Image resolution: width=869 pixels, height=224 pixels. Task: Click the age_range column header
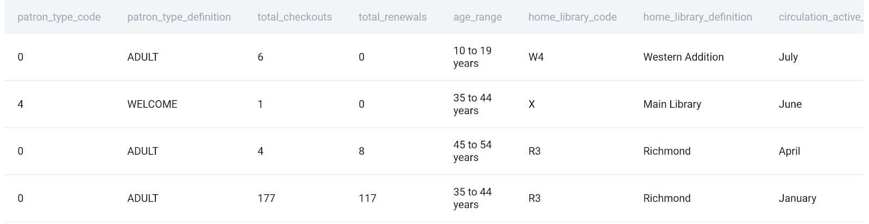point(477,17)
